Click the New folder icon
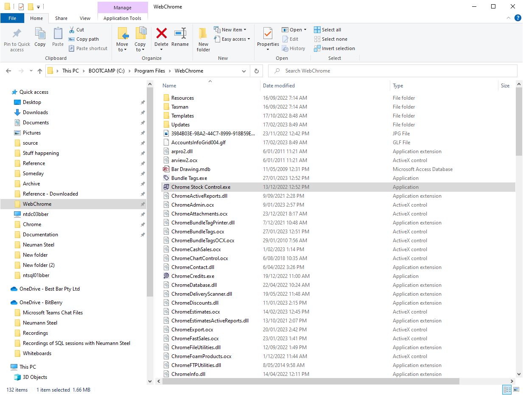Viewport: 523px width, 395px height. (203, 34)
